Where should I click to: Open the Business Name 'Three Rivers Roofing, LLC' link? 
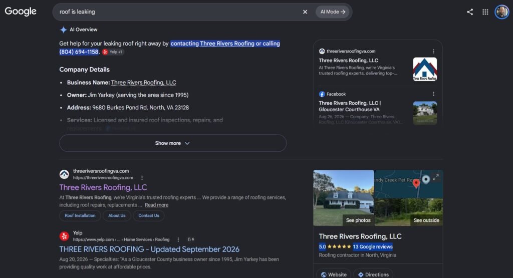[x=143, y=83]
